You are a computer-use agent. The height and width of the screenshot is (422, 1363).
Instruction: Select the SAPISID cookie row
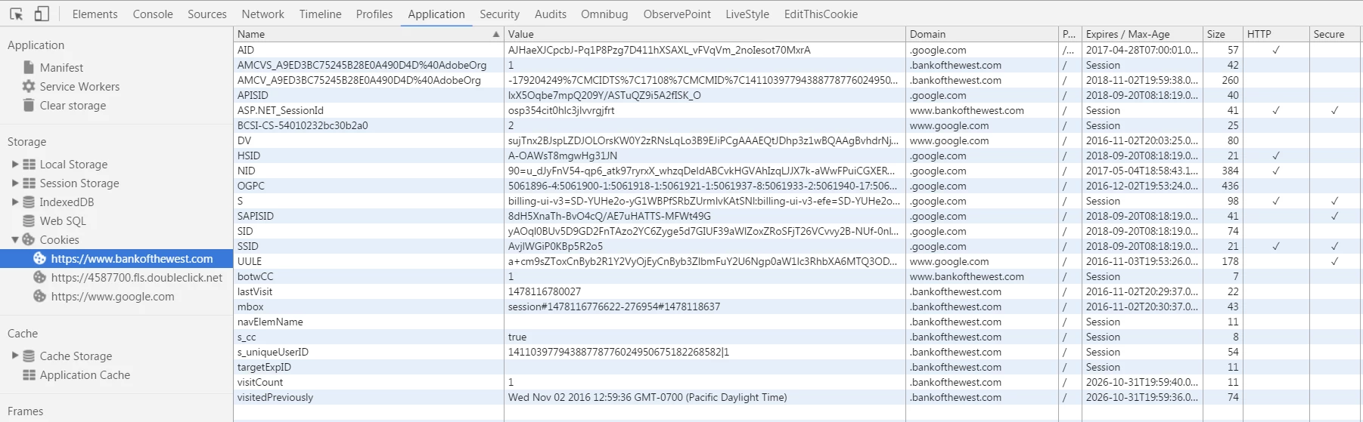pyautogui.click(x=797, y=216)
